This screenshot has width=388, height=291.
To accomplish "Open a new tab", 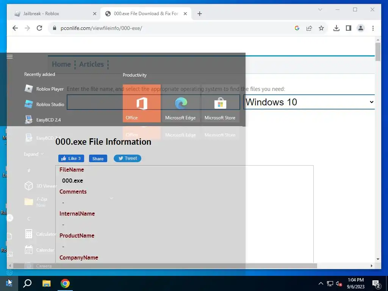I will (200, 14).
